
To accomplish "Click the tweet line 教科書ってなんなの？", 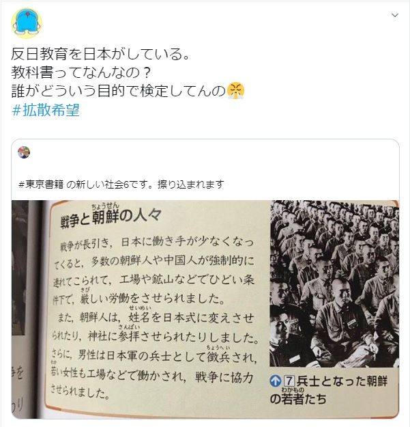I will [x=81, y=72].
